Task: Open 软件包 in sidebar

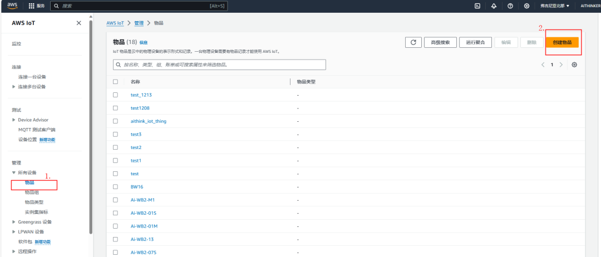Action: point(25,241)
